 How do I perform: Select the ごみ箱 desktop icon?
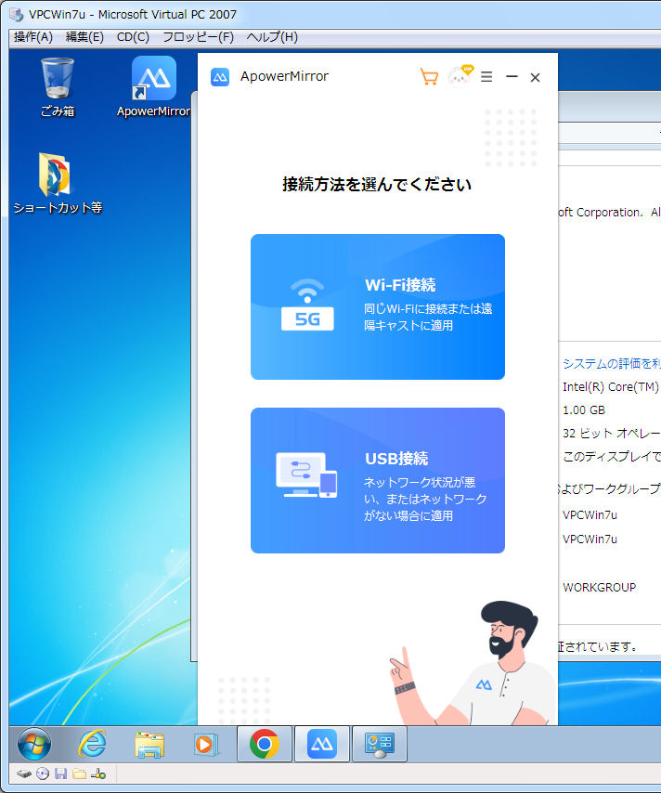(58, 87)
